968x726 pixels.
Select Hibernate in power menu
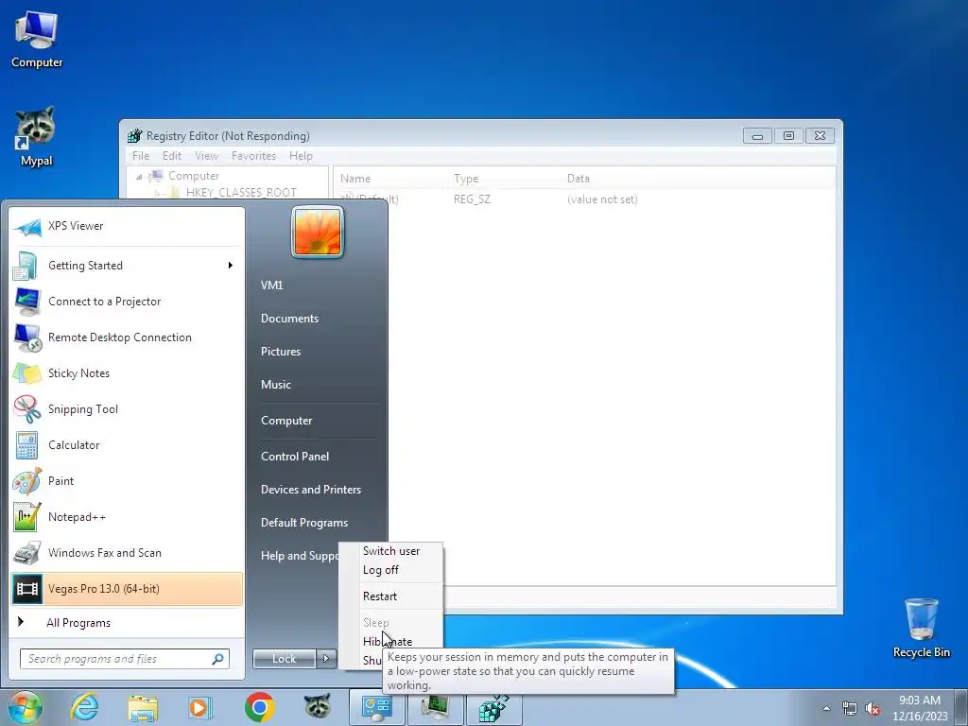pos(388,642)
